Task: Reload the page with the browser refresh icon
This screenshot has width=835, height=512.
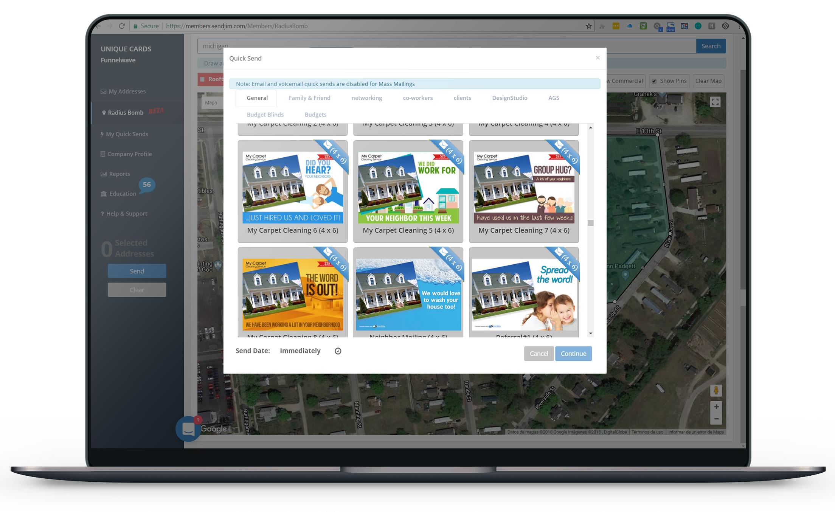Action: click(122, 26)
